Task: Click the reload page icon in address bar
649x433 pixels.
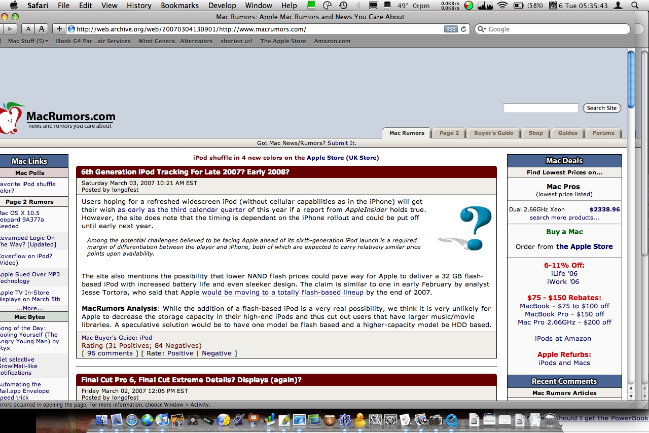Action: (x=463, y=29)
